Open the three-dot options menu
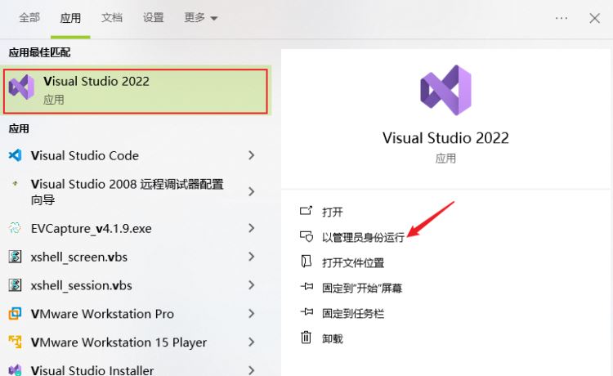Screen dimensions: 613x376 coord(562,18)
